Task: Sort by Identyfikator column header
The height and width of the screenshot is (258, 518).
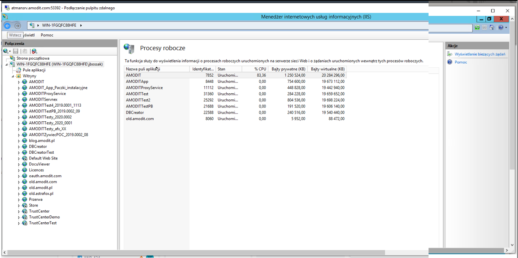Action: (202, 69)
